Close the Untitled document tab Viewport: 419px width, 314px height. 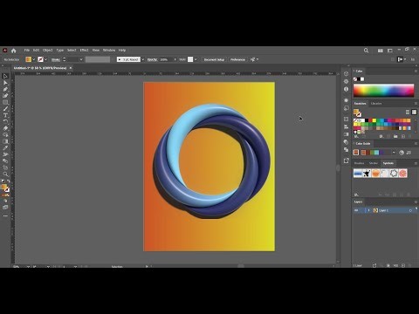tap(71, 68)
